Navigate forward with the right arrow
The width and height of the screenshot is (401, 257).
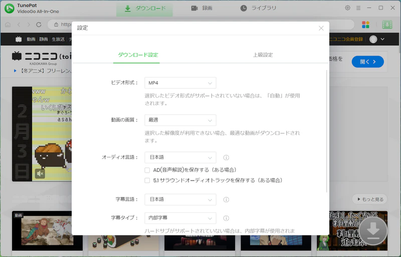tap(29, 25)
